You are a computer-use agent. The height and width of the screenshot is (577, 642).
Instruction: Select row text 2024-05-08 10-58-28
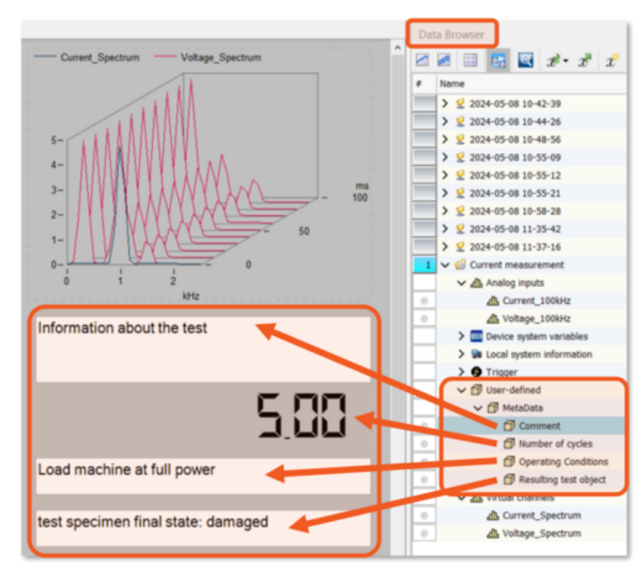point(515,211)
